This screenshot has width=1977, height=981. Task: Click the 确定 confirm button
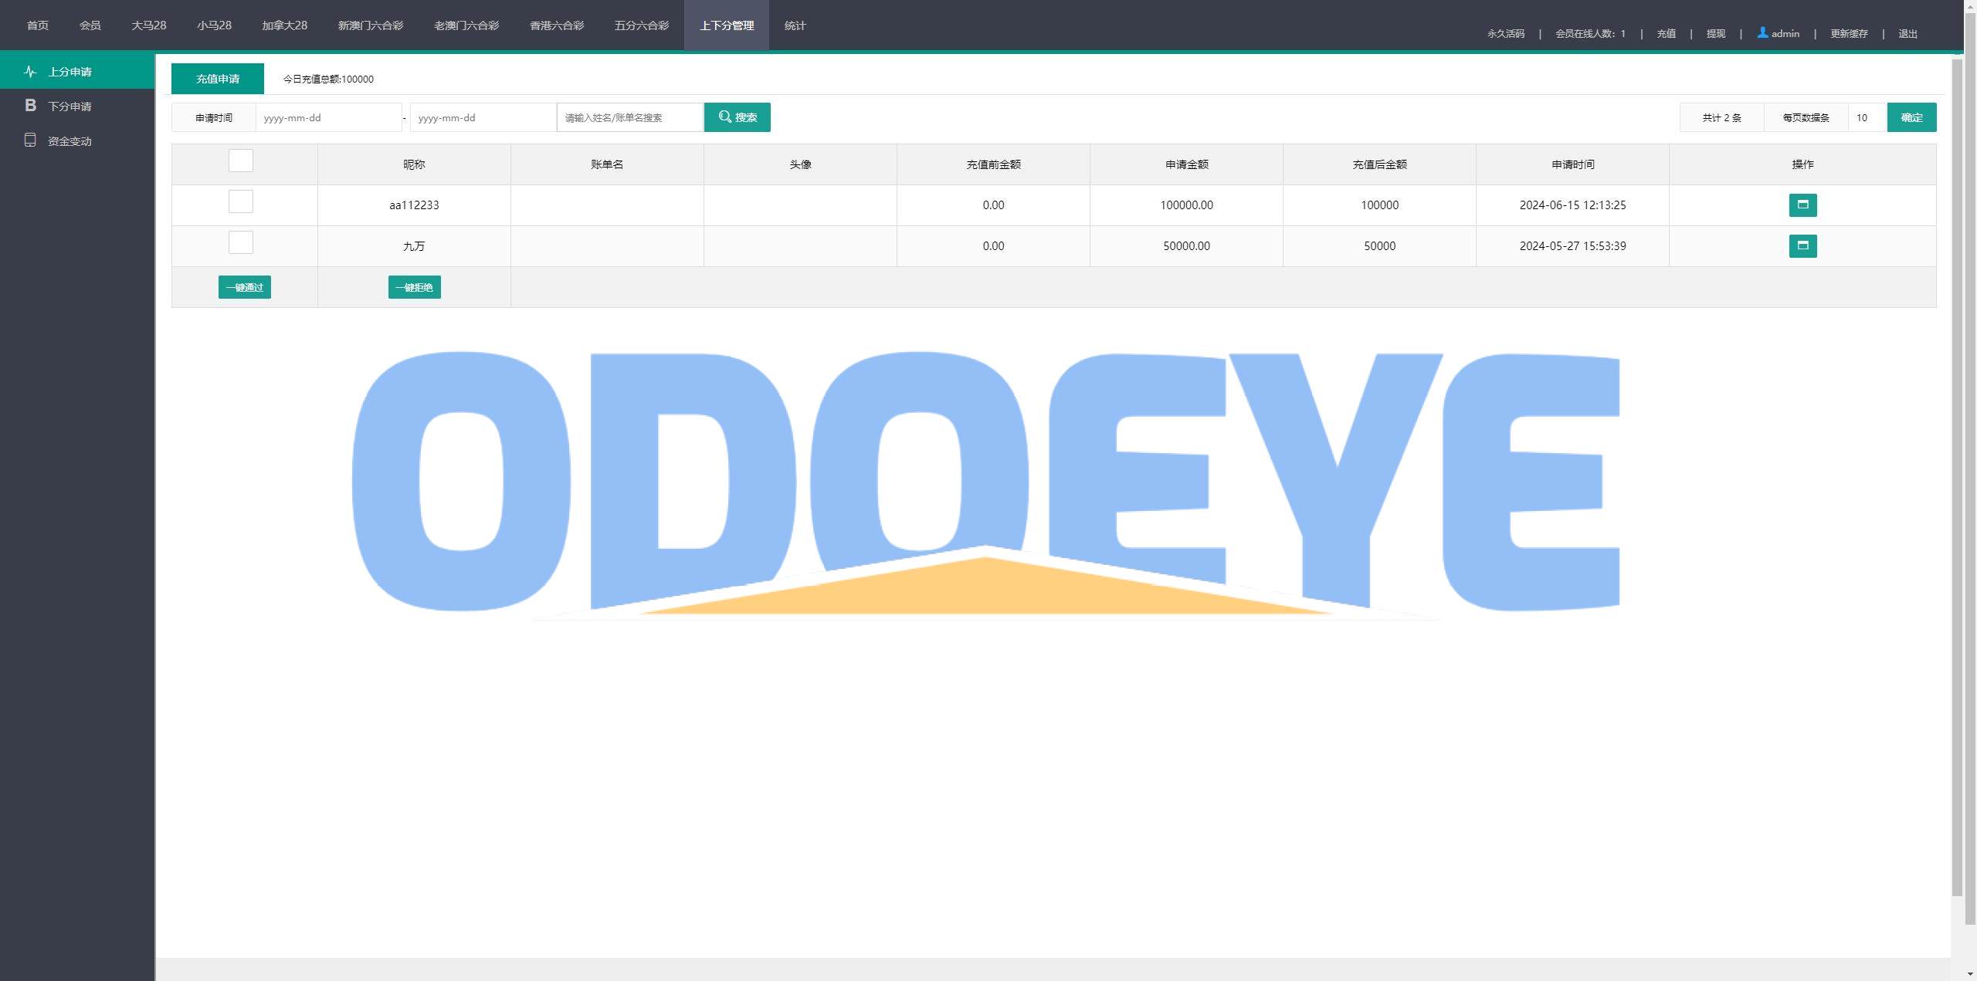(x=1912, y=117)
